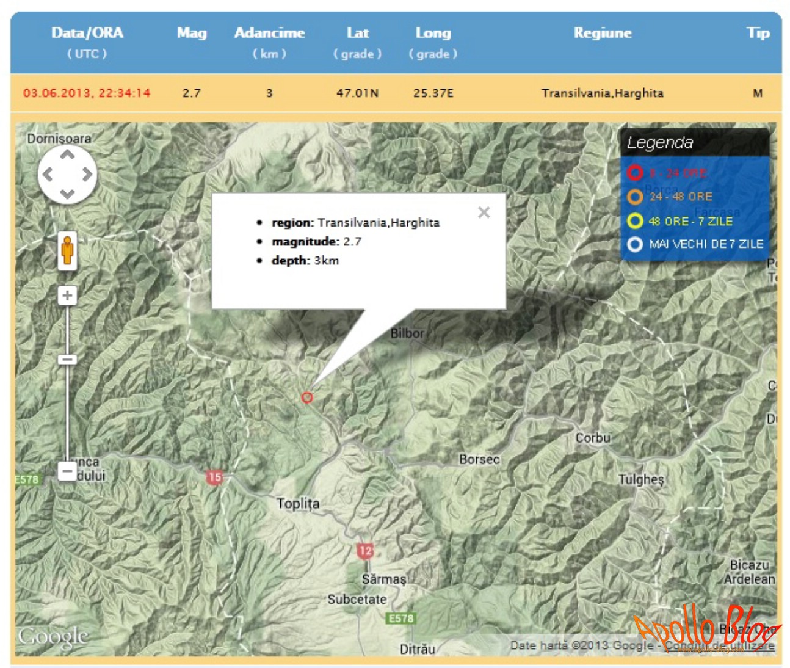
Task: Click the Data/ORA column header
Action: click(87, 33)
